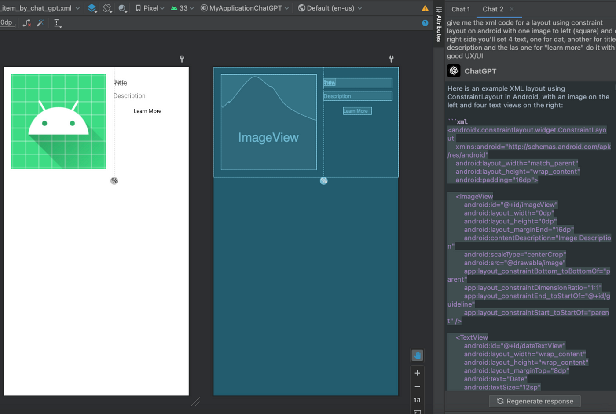
Task: Open the night mode selector icon
Action: click(x=123, y=8)
